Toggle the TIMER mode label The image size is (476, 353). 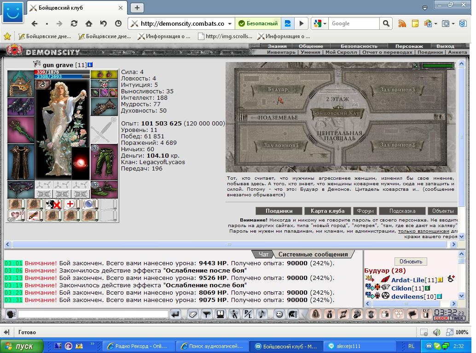click(x=457, y=318)
